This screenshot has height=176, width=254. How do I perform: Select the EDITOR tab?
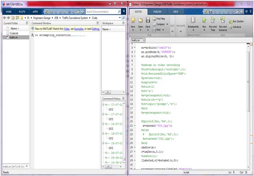coord(138,12)
